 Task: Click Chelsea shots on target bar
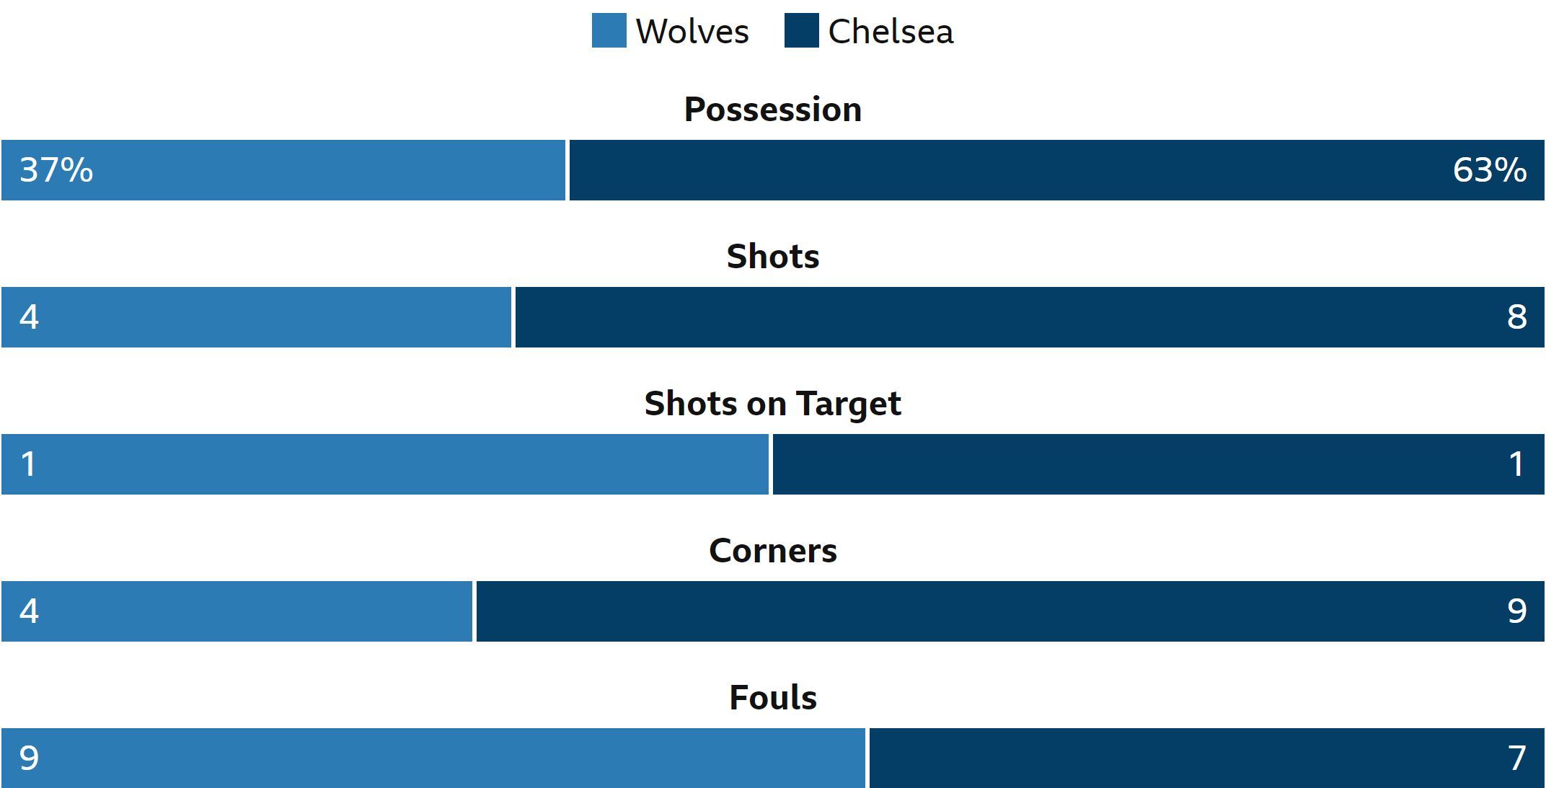point(1159,464)
